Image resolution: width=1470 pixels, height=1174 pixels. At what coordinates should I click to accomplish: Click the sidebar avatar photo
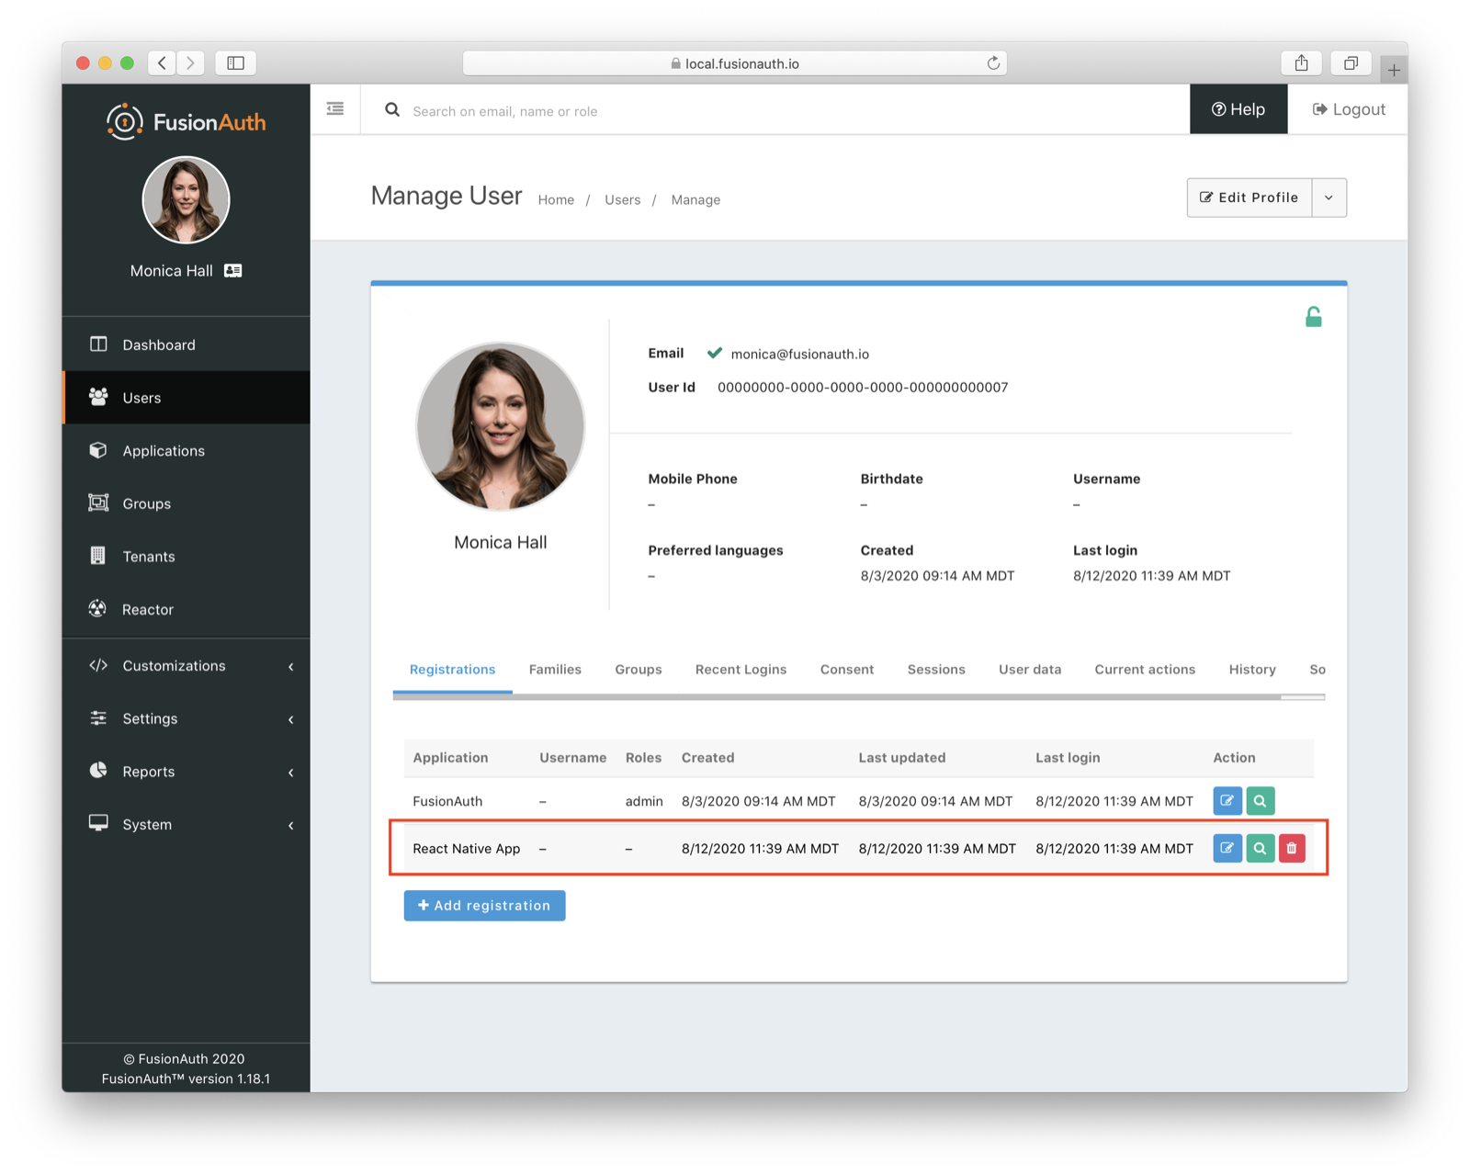click(x=186, y=199)
